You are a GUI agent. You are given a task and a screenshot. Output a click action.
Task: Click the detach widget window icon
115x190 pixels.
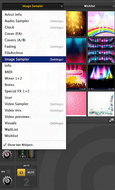click(x=111, y=120)
